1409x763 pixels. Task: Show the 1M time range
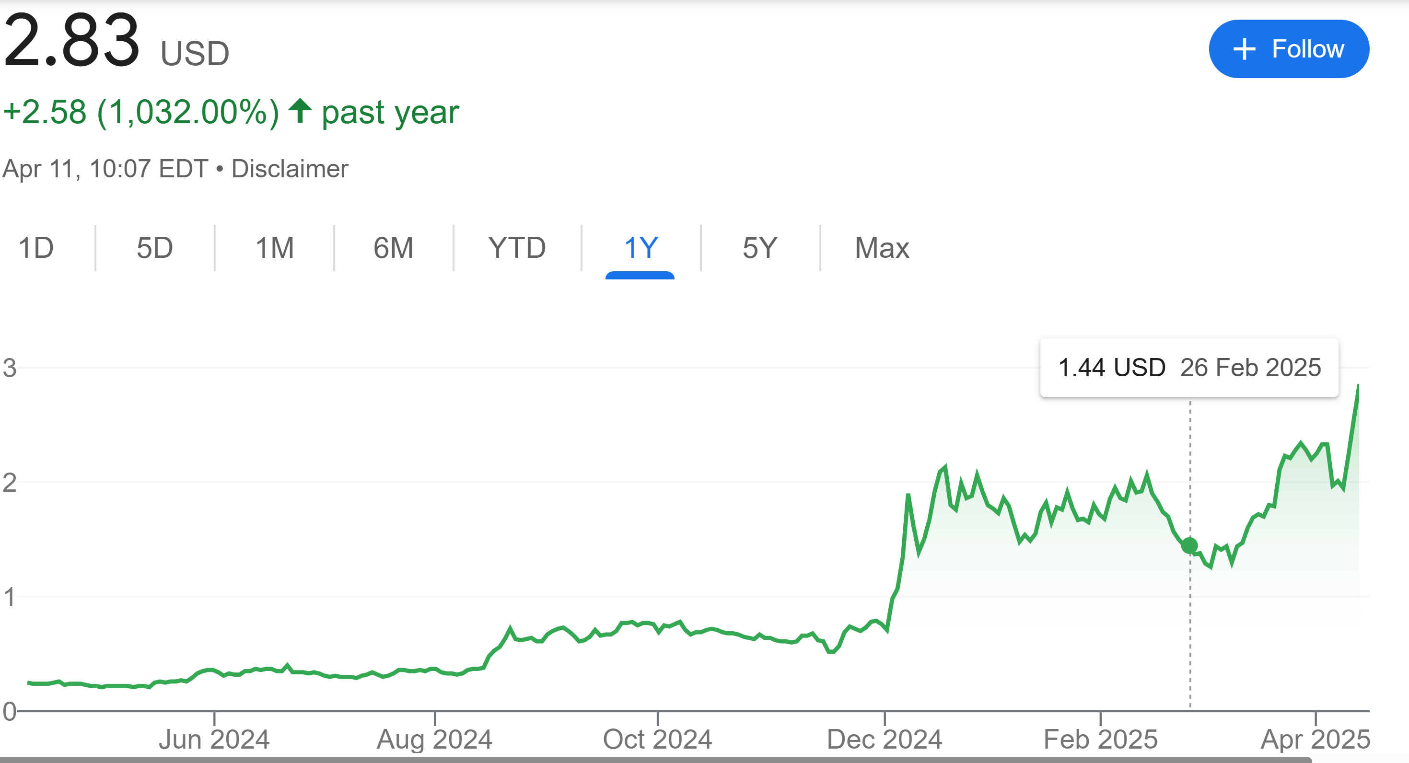[x=275, y=248]
